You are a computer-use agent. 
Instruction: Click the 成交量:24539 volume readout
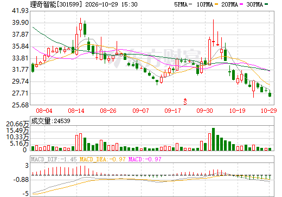[50, 121]
